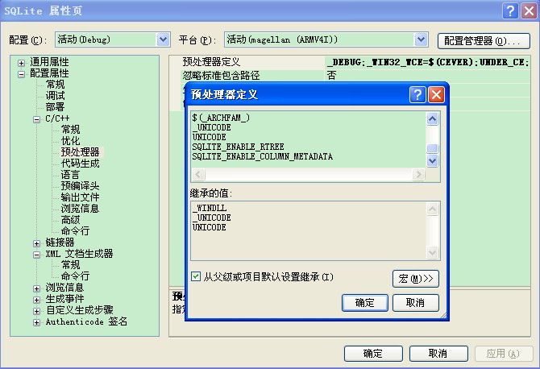Open the 平台 magellan ARMV4I dropdown
This screenshot has height=369, width=540.
tap(421, 39)
